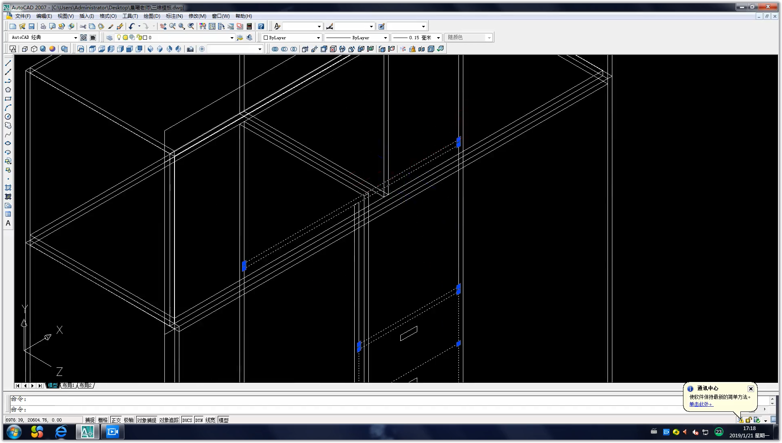Toggle 对象捕捉 object snap

coord(146,420)
